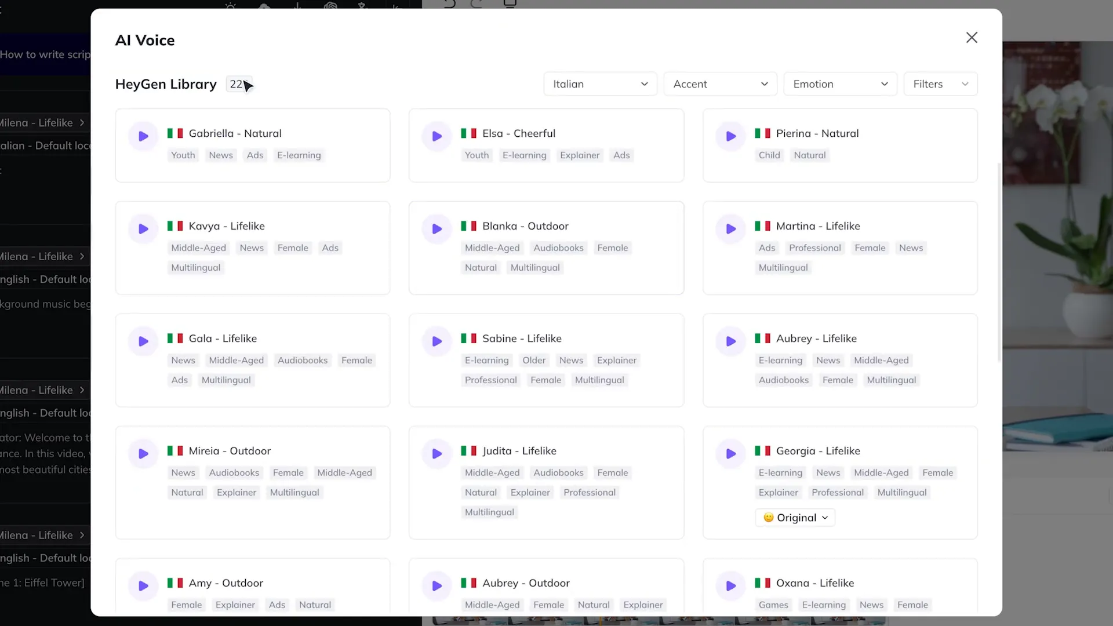
Task: Click the Older tag on Sabine card
Action: 534,361
